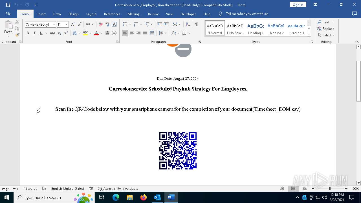Apply superscript formatting
Image resolution: width=361 pixels, height=203 pixels.
pyautogui.click(x=66, y=33)
